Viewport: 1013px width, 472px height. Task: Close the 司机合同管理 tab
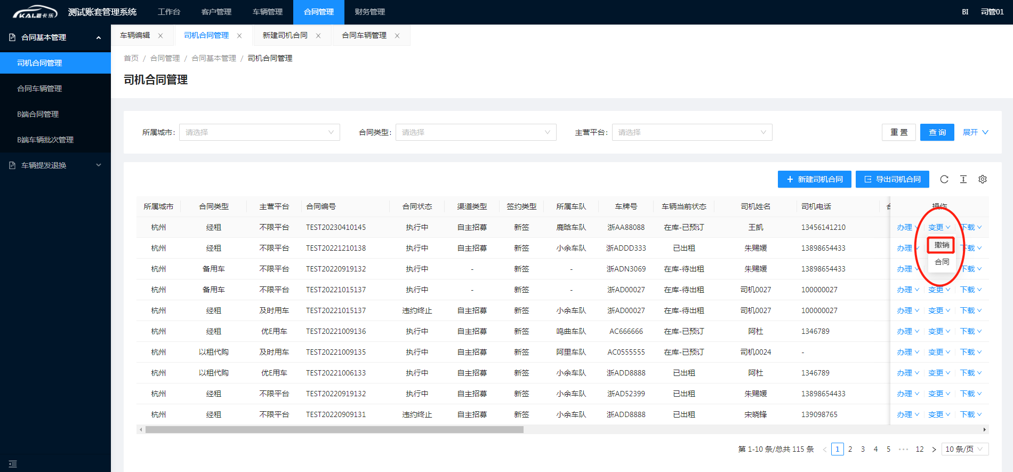click(x=239, y=36)
